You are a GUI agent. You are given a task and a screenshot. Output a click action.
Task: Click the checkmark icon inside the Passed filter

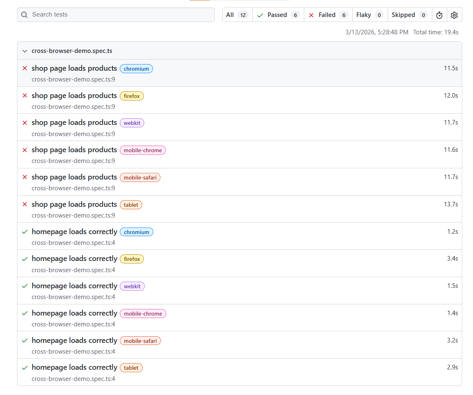click(260, 14)
